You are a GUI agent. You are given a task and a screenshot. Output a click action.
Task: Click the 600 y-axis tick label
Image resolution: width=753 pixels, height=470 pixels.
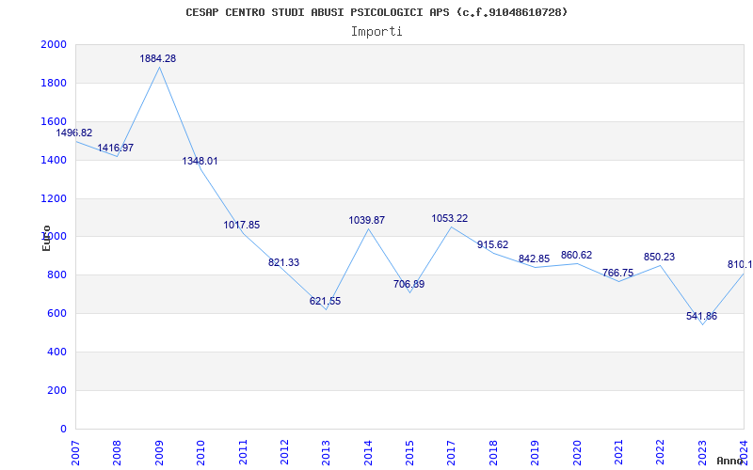pyautogui.click(x=56, y=314)
